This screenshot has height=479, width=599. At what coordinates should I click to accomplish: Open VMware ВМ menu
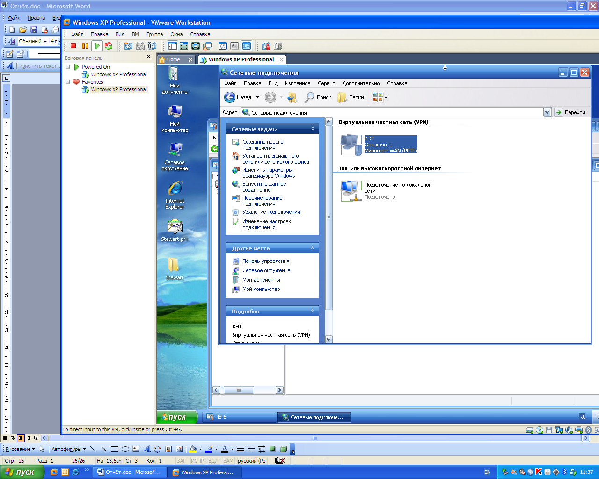pyautogui.click(x=135, y=34)
